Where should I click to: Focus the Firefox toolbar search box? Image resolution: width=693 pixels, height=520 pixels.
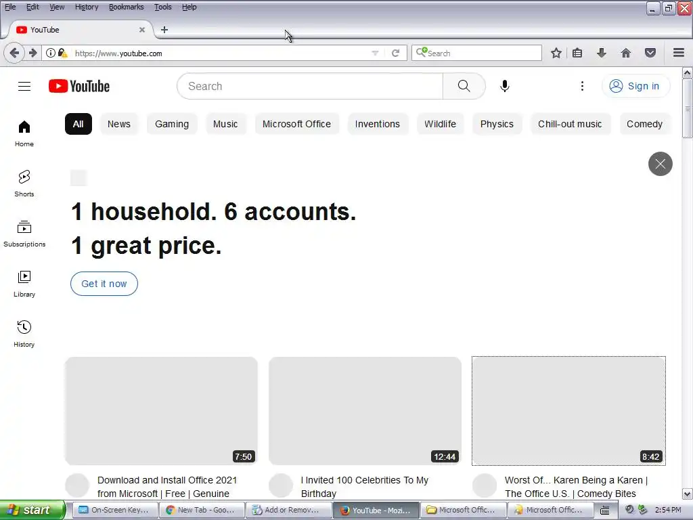click(476, 53)
